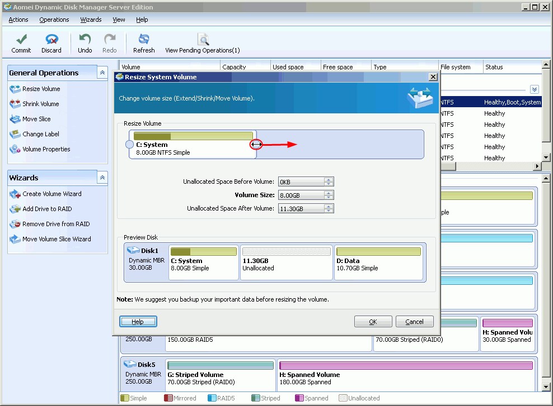Image resolution: width=553 pixels, height=406 pixels.
Task: Confirm resize with OK
Action: [373, 322]
